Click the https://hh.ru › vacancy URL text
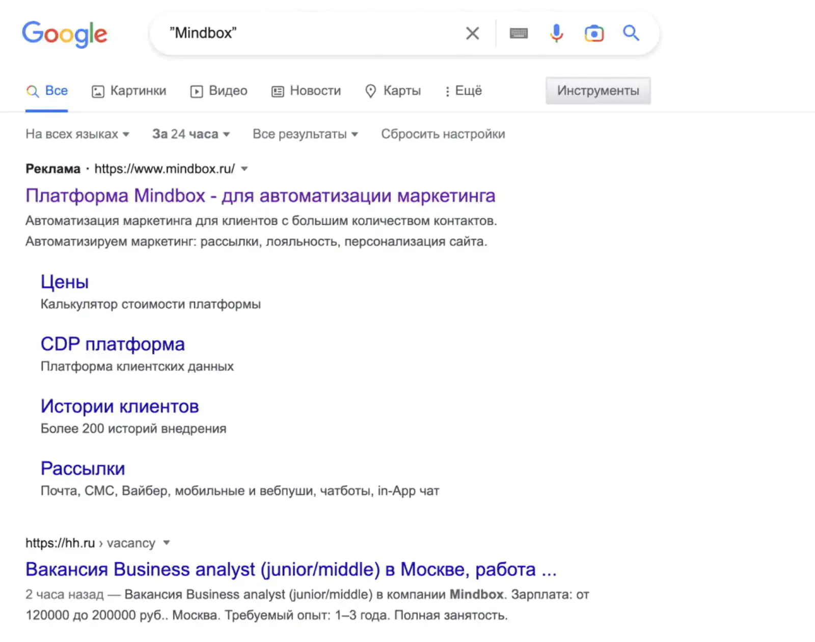This screenshot has width=815, height=642. coord(90,543)
